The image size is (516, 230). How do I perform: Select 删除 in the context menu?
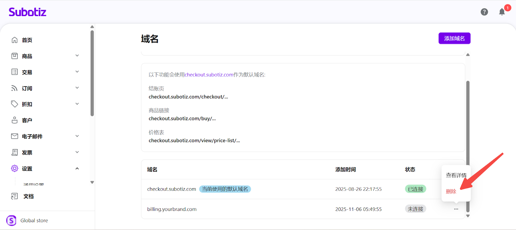coord(451,191)
